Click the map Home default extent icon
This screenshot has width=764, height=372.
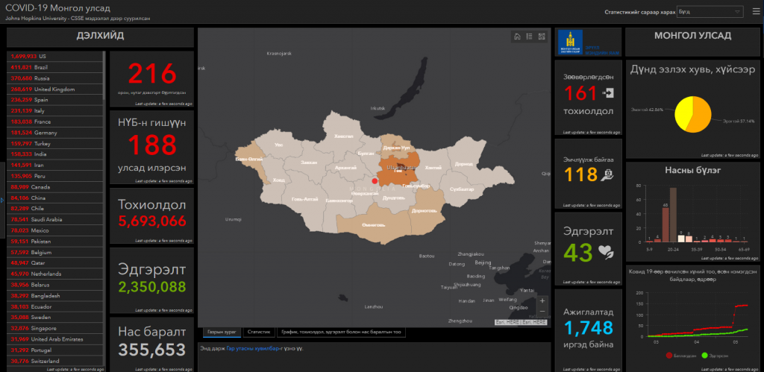point(517,37)
